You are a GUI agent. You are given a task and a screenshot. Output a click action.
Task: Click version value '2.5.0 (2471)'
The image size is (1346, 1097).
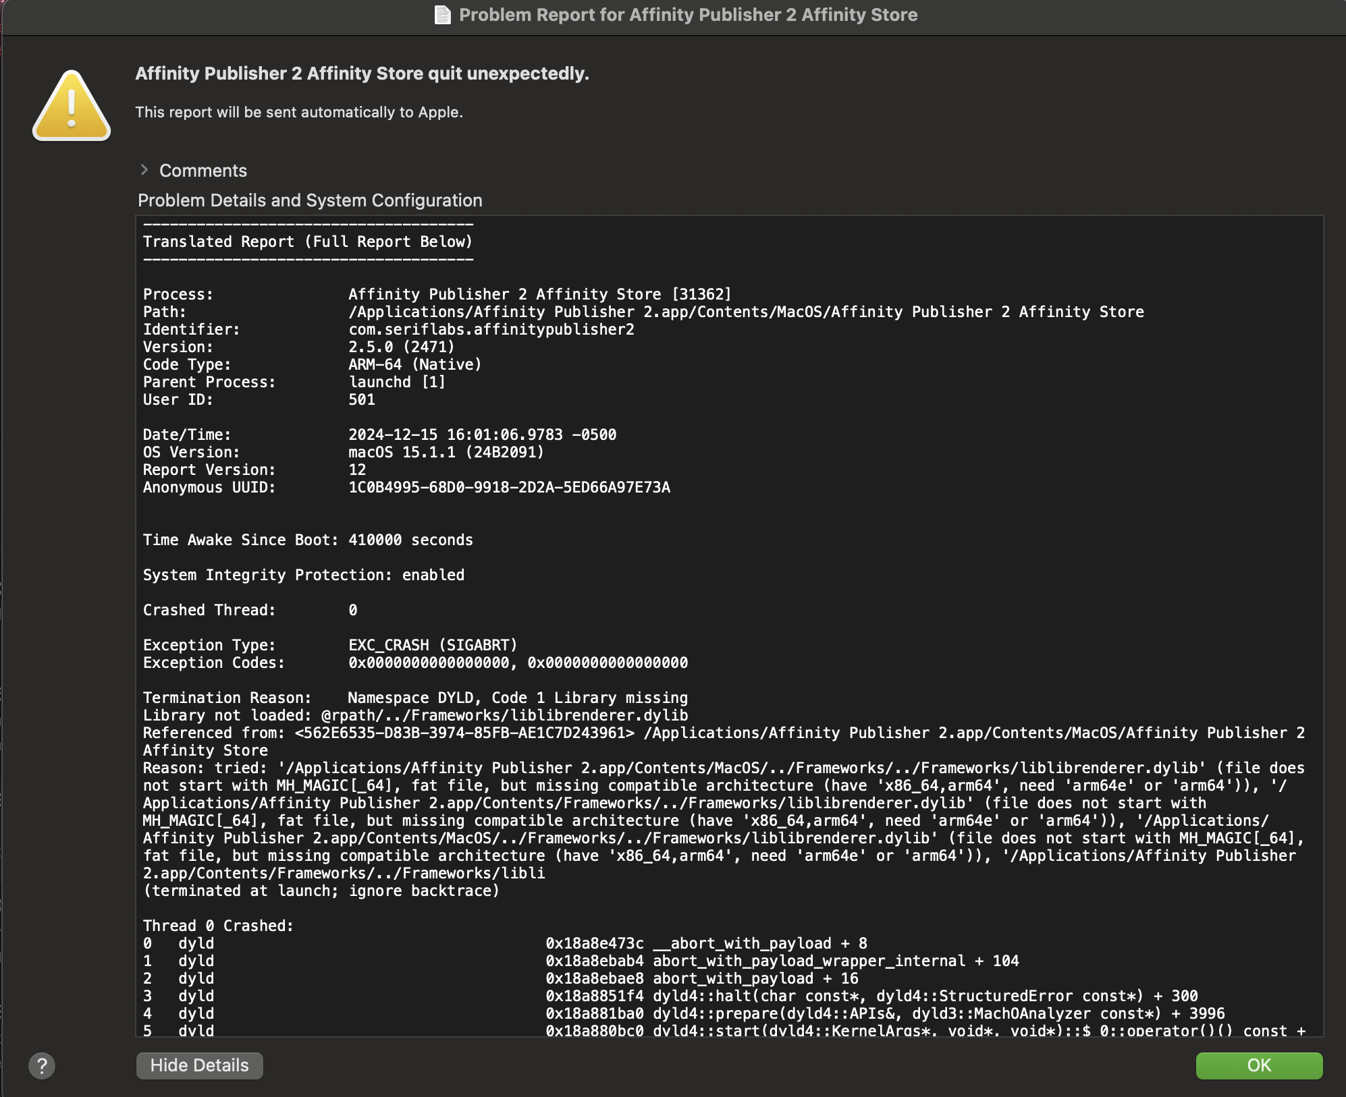click(x=402, y=347)
